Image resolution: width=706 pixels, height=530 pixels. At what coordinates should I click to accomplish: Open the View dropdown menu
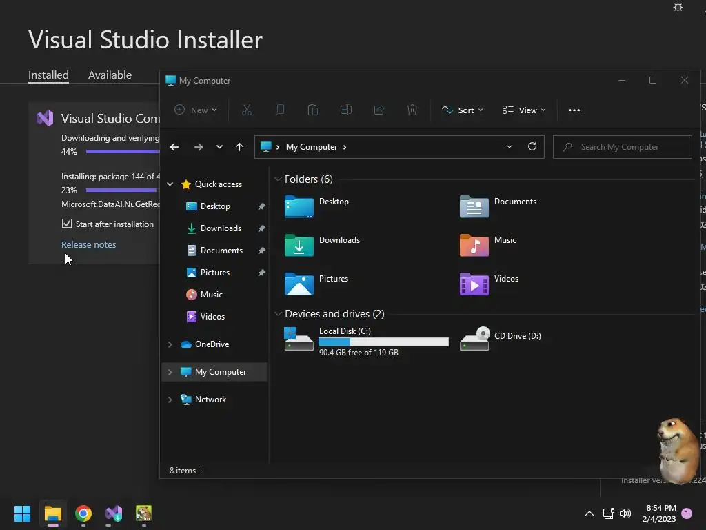point(524,110)
